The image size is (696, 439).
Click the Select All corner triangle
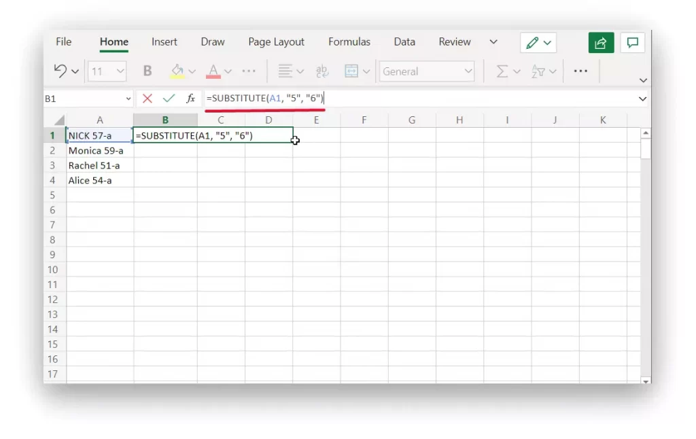coord(60,120)
